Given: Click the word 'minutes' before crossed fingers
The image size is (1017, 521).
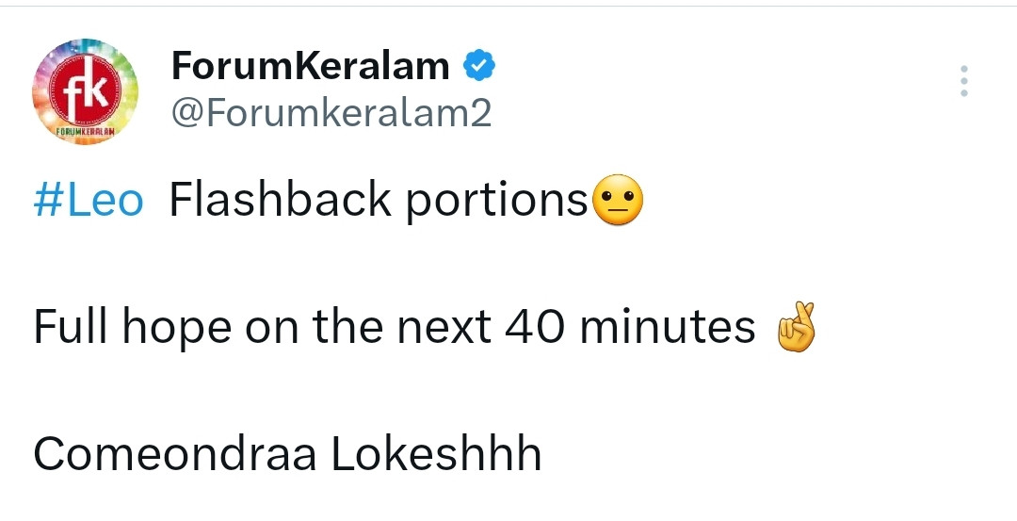Looking at the screenshot, I should point(667,328).
